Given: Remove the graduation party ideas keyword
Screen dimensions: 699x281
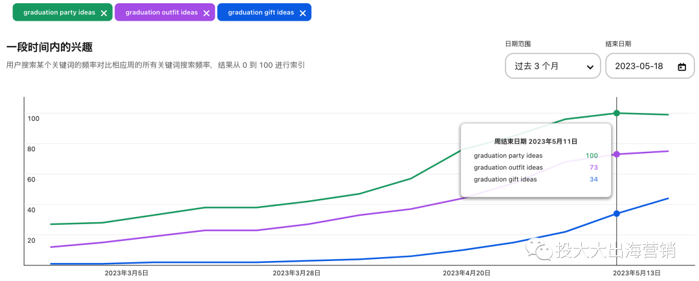Looking at the screenshot, I should (104, 13).
